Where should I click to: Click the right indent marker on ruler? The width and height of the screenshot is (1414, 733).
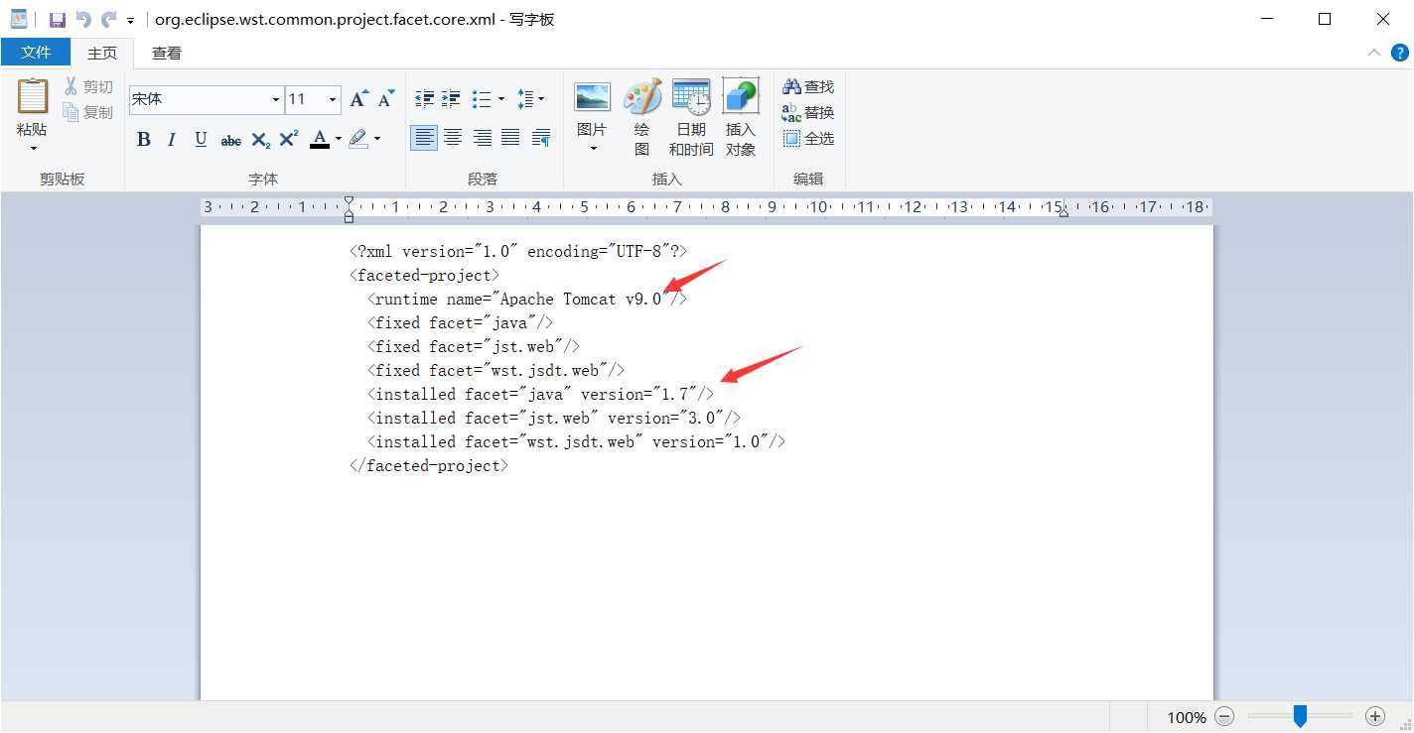pos(1063,211)
